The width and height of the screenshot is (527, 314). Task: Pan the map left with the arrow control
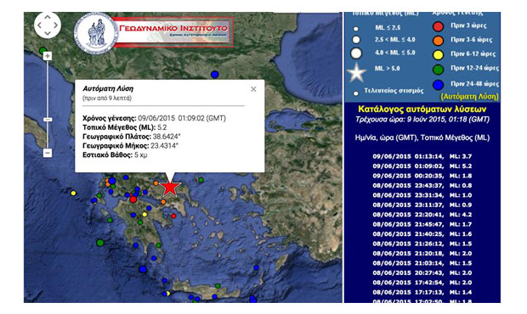(x=40, y=25)
